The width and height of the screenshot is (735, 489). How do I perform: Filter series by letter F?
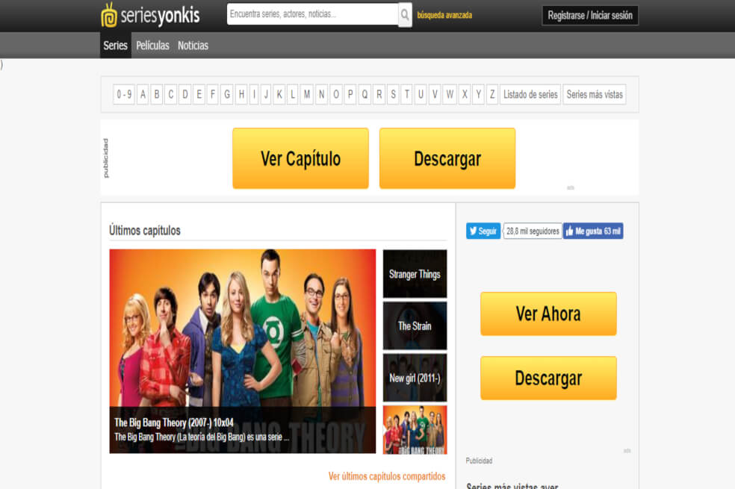213,95
